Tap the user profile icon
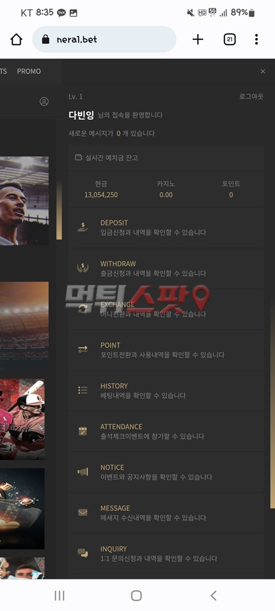 44,102
